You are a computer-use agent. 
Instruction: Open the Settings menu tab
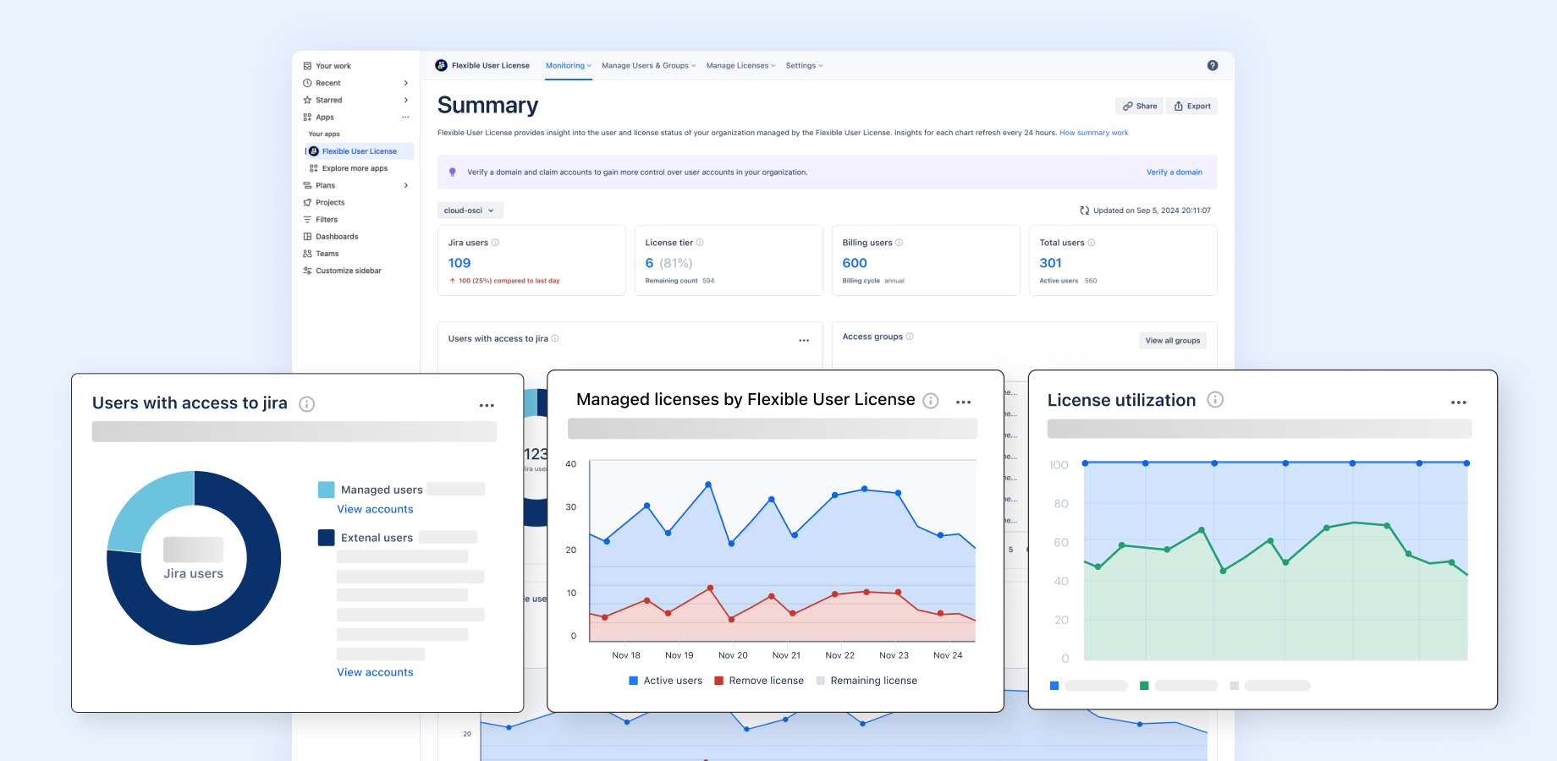pos(804,66)
